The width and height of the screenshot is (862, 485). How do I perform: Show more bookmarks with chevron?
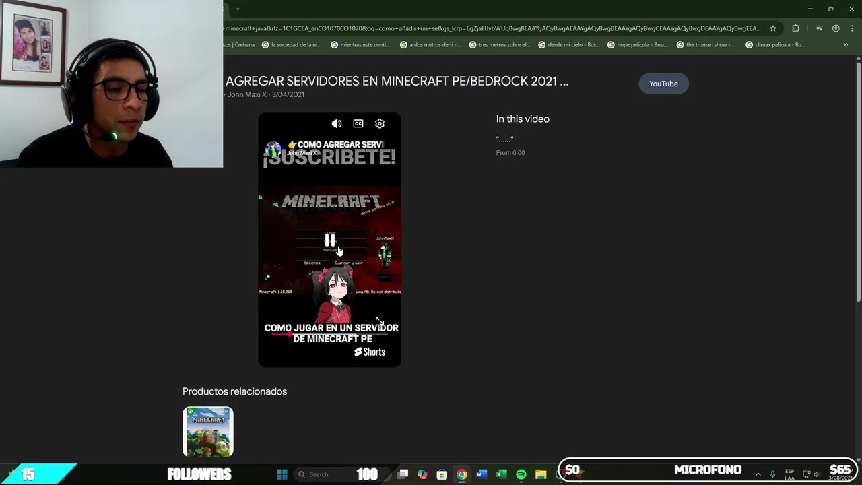point(846,45)
